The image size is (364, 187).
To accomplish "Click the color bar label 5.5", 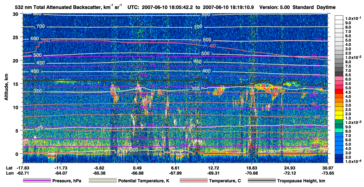I will (348, 84).
